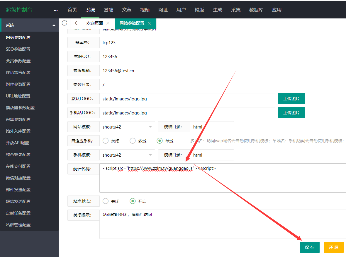
Task: Open URL地址配置 in sidebar
Action: click(x=18, y=96)
